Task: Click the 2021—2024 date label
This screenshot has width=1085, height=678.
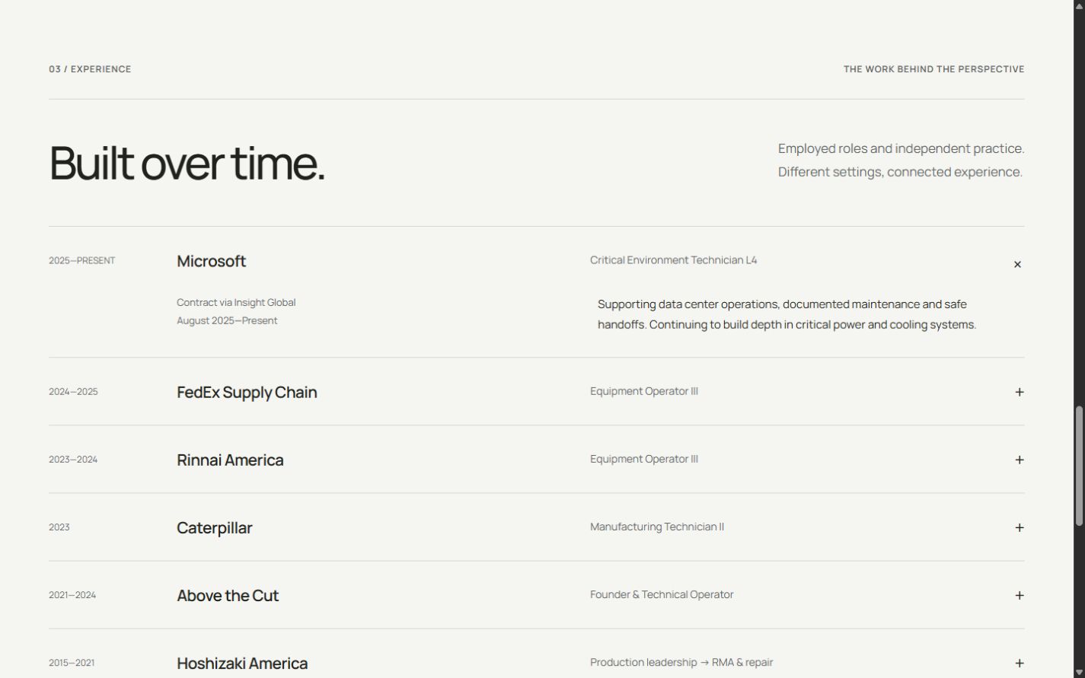Action: tap(72, 595)
